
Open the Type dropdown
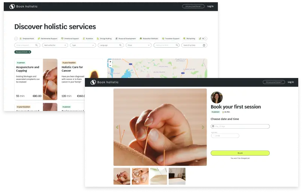[x=83, y=45]
